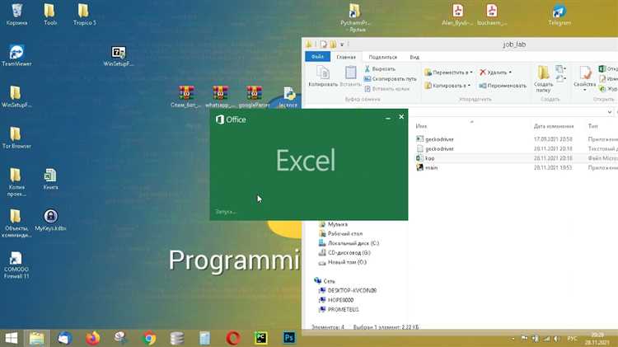Screen dimensions: 618x347
Task: Open the Удалить dropdown with red X
Action: tap(495, 73)
